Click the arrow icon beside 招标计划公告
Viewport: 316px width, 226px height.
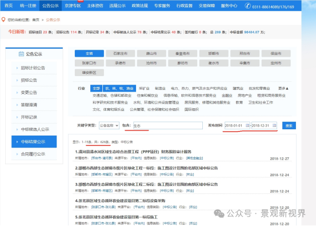point(17,68)
